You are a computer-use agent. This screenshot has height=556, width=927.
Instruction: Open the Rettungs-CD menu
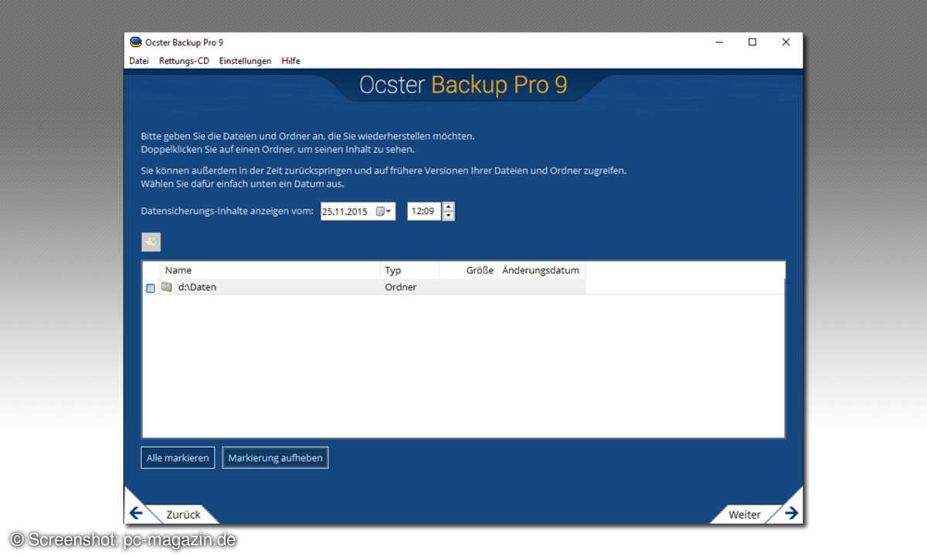(184, 61)
